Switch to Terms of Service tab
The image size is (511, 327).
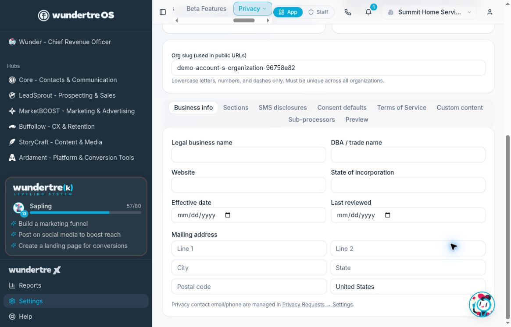(x=401, y=108)
